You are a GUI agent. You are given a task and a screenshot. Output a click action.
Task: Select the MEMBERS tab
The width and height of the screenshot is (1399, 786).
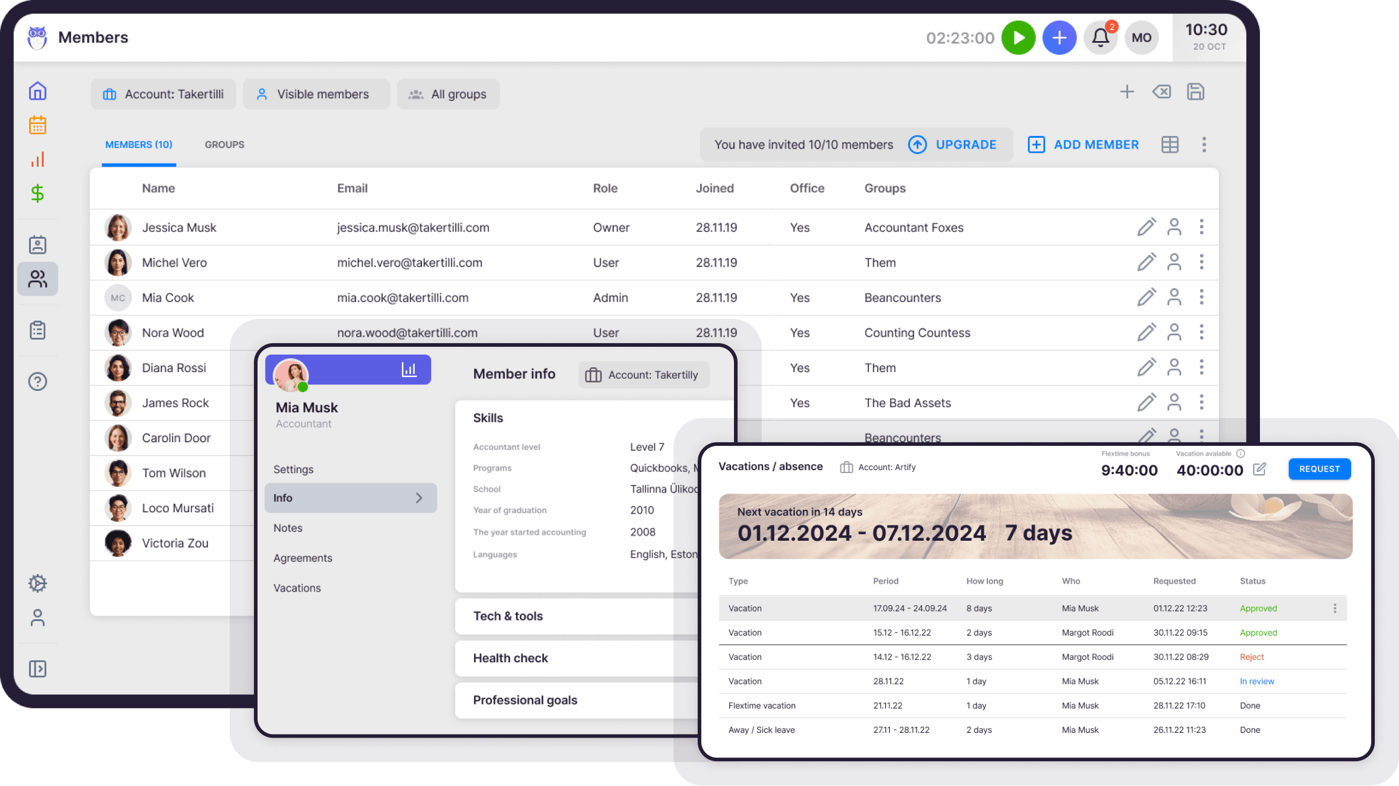pyautogui.click(x=138, y=144)
